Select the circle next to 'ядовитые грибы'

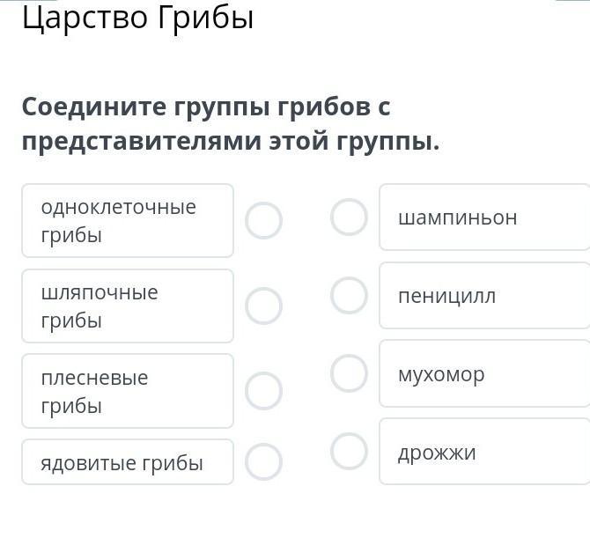263,461
